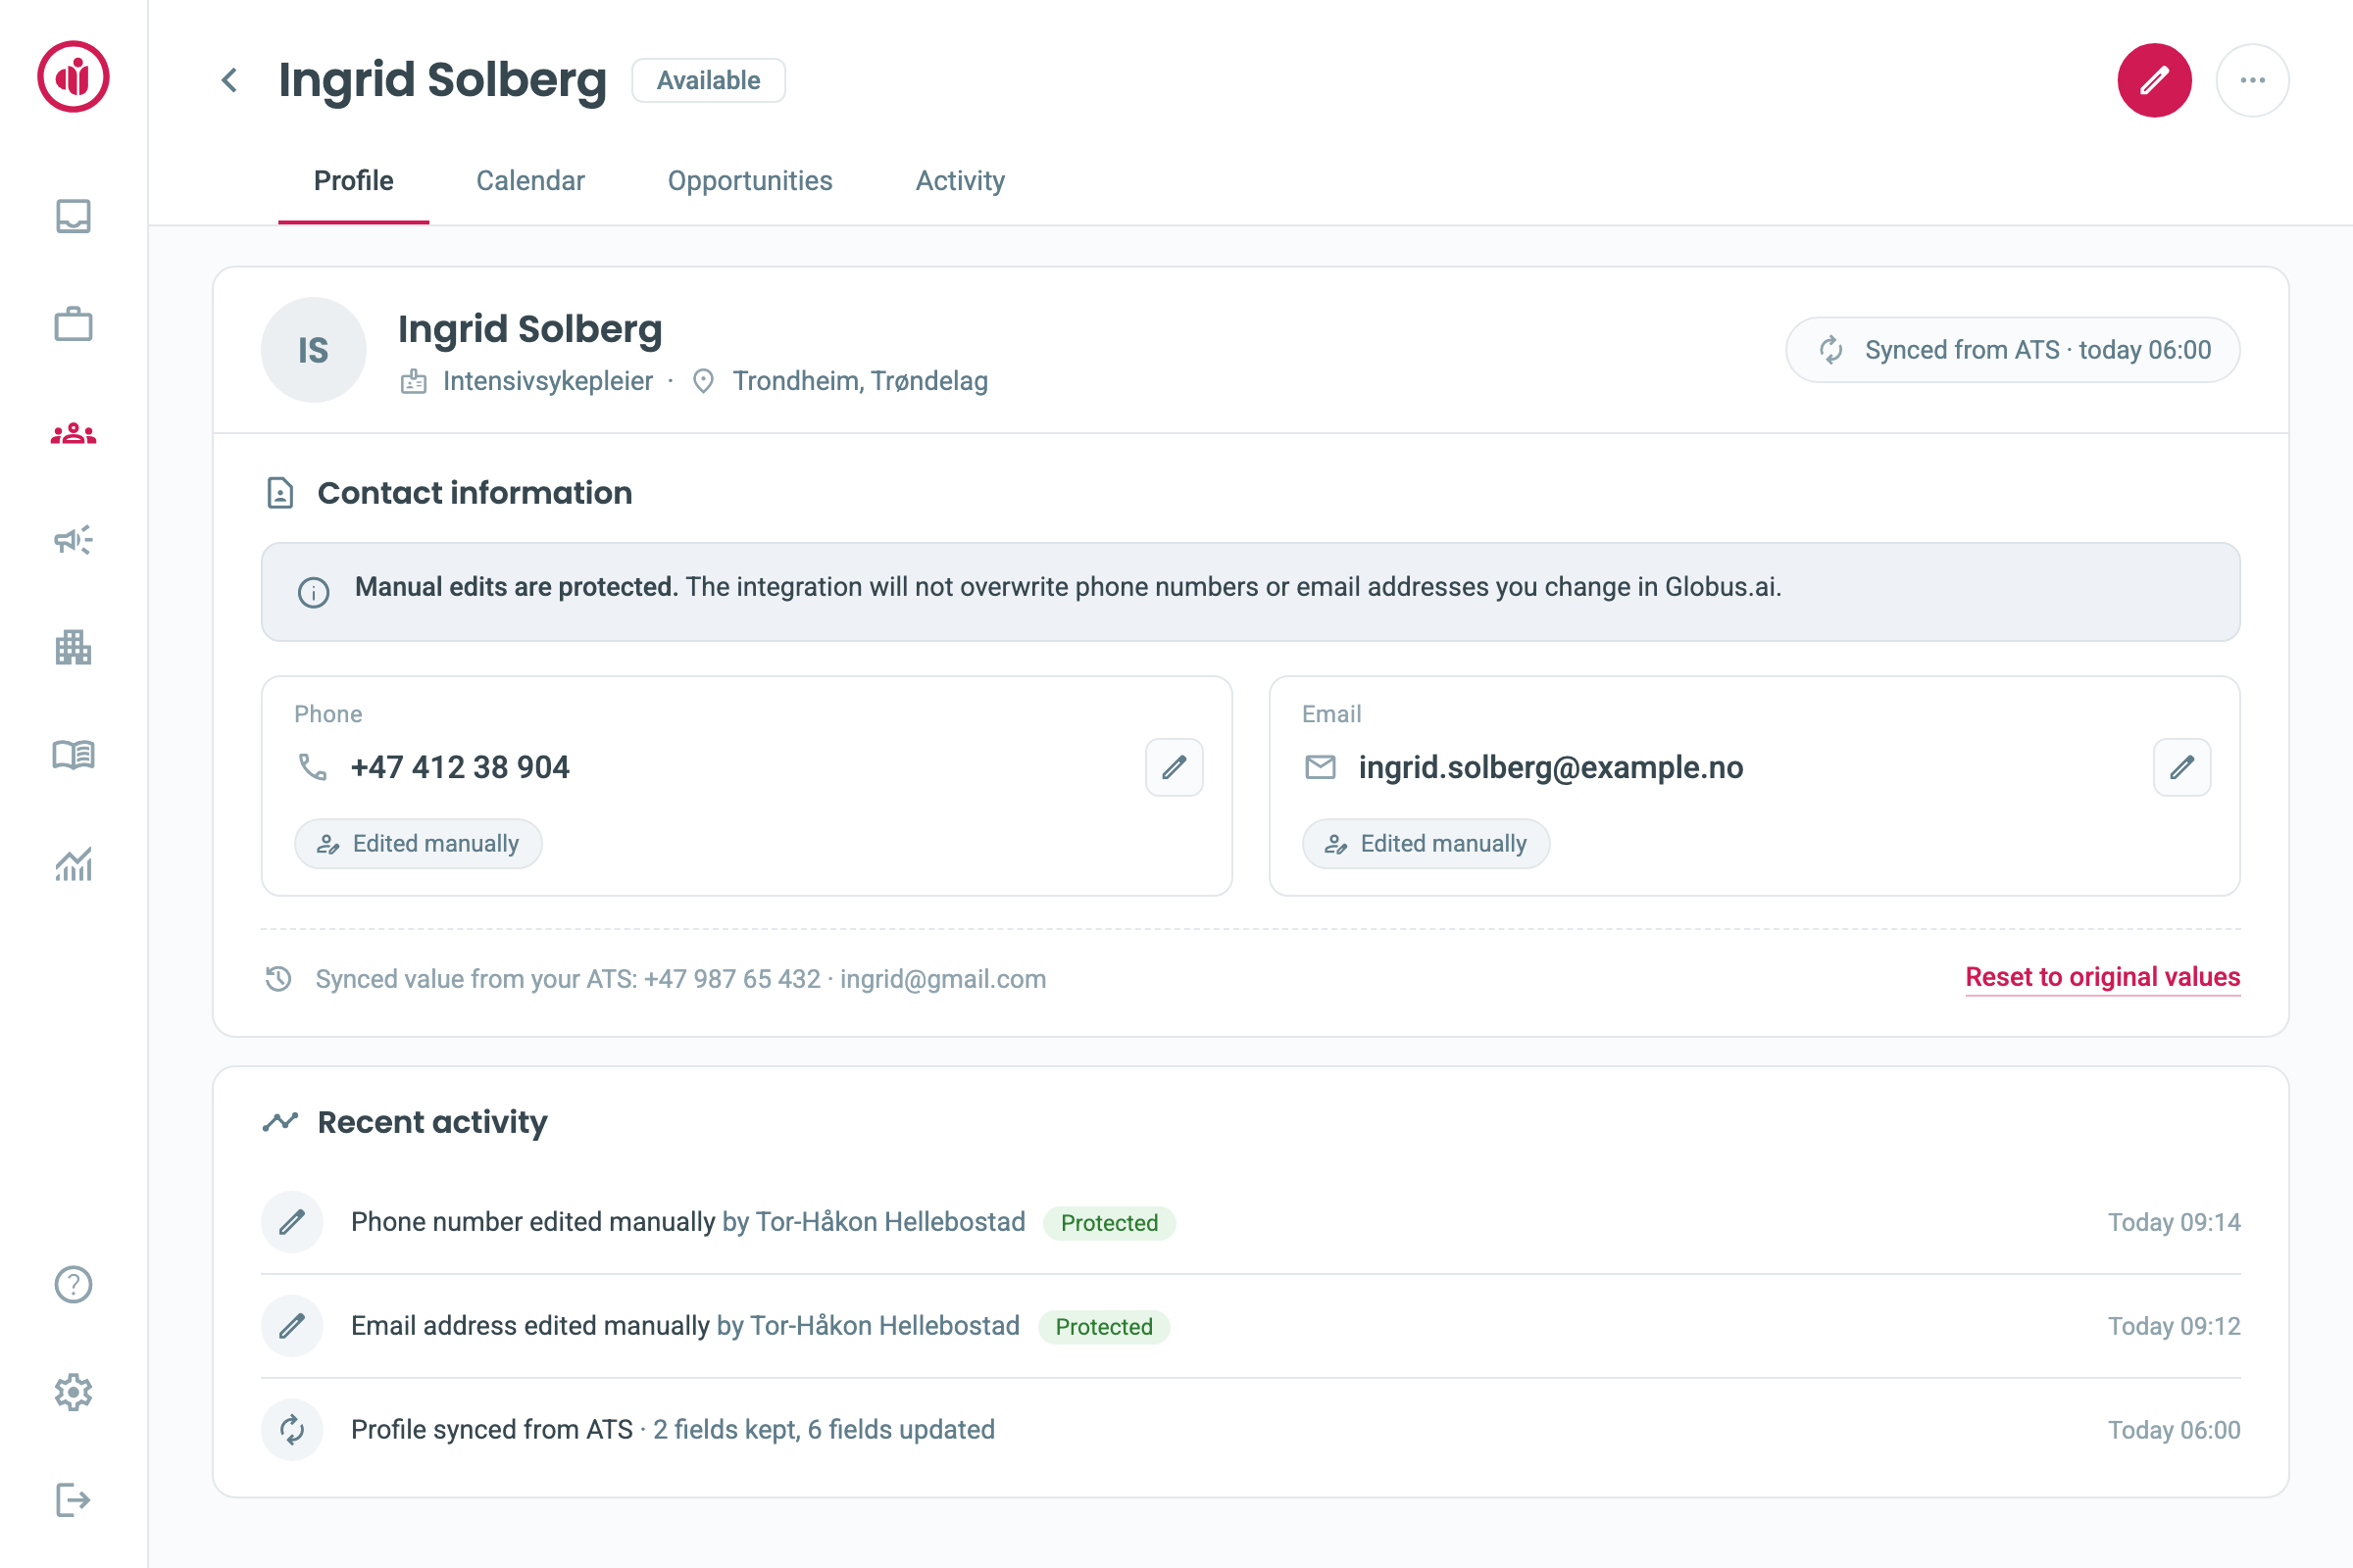Image resolution: width=2353 pixels, height=1568 pixels.
Task: Open the help question mark icon
Action: (73, 1284)
